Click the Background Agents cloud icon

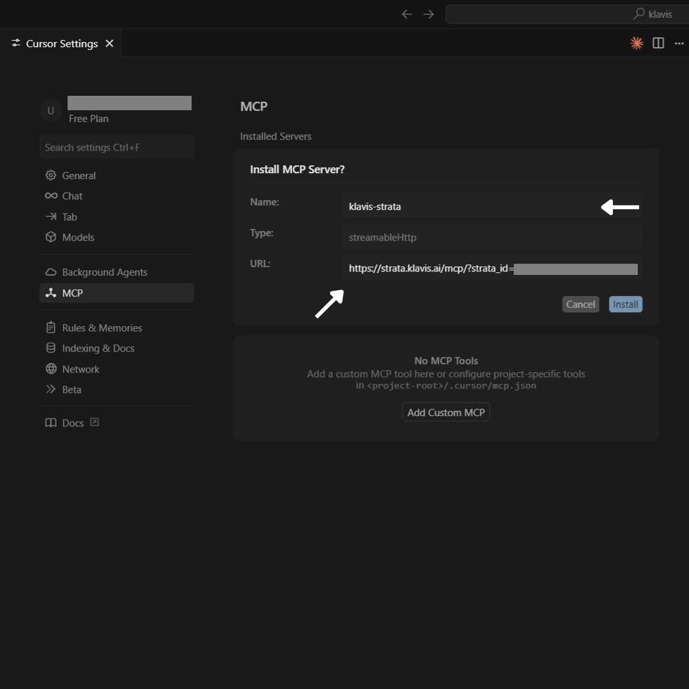tap(51, 272)
